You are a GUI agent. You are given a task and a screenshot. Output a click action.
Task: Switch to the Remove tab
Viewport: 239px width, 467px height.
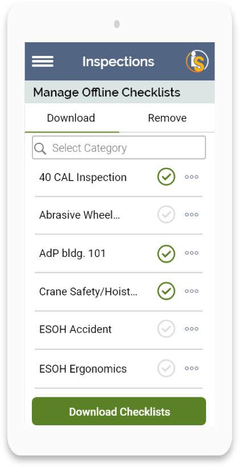click(167, 118)
